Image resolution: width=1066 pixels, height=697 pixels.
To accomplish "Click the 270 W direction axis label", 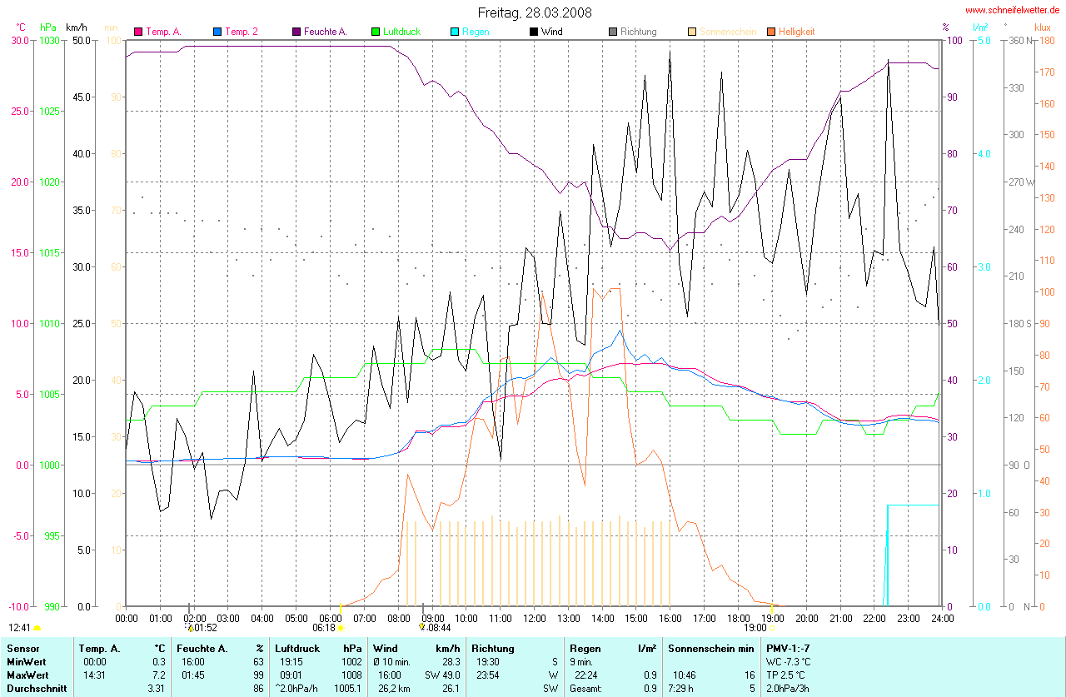I will click(1021, 182).
